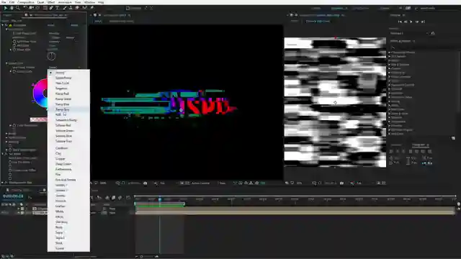Toggle stopwatch for Add Phase From property
Viewport: 461px width, 259px height.
click(x=14, y=42)
